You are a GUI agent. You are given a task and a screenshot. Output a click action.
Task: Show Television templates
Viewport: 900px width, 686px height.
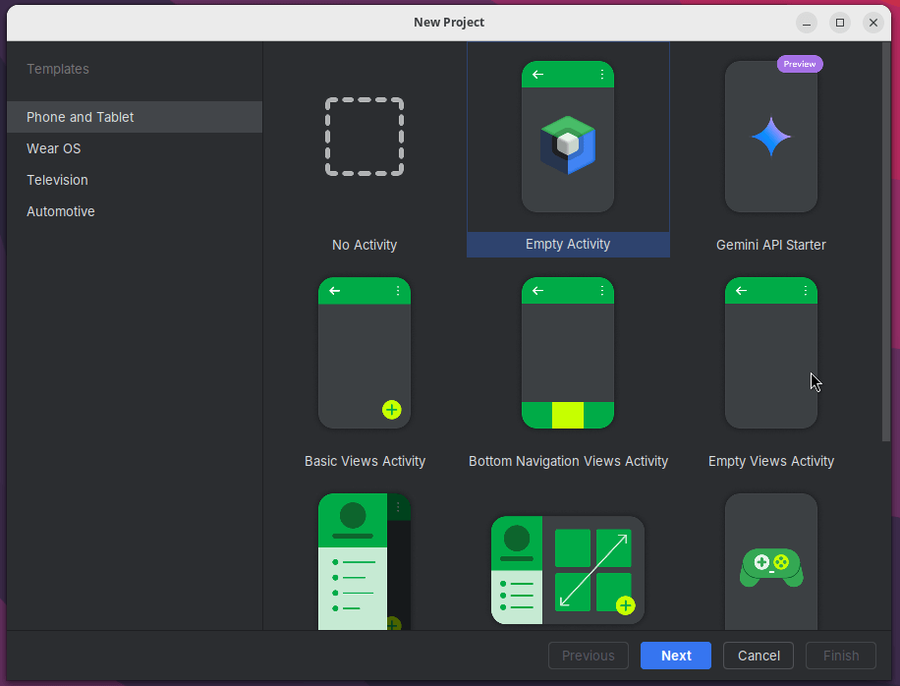[57, 180]
